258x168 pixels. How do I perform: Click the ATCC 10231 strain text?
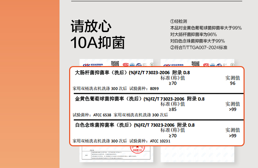160,141
